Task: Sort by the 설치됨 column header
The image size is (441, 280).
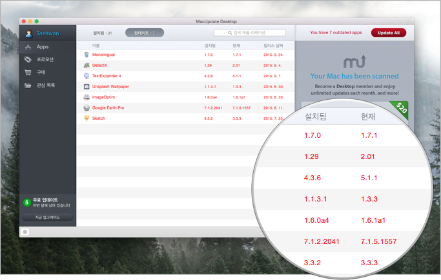Action: (x=210, y=46)
